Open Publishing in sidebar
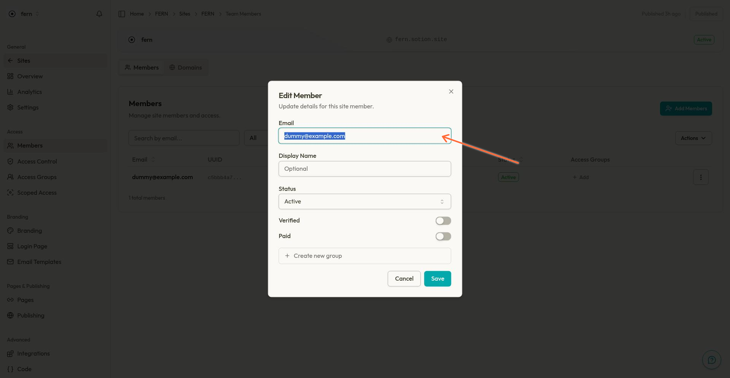730x378 pixels. click(x=56, y=315)
